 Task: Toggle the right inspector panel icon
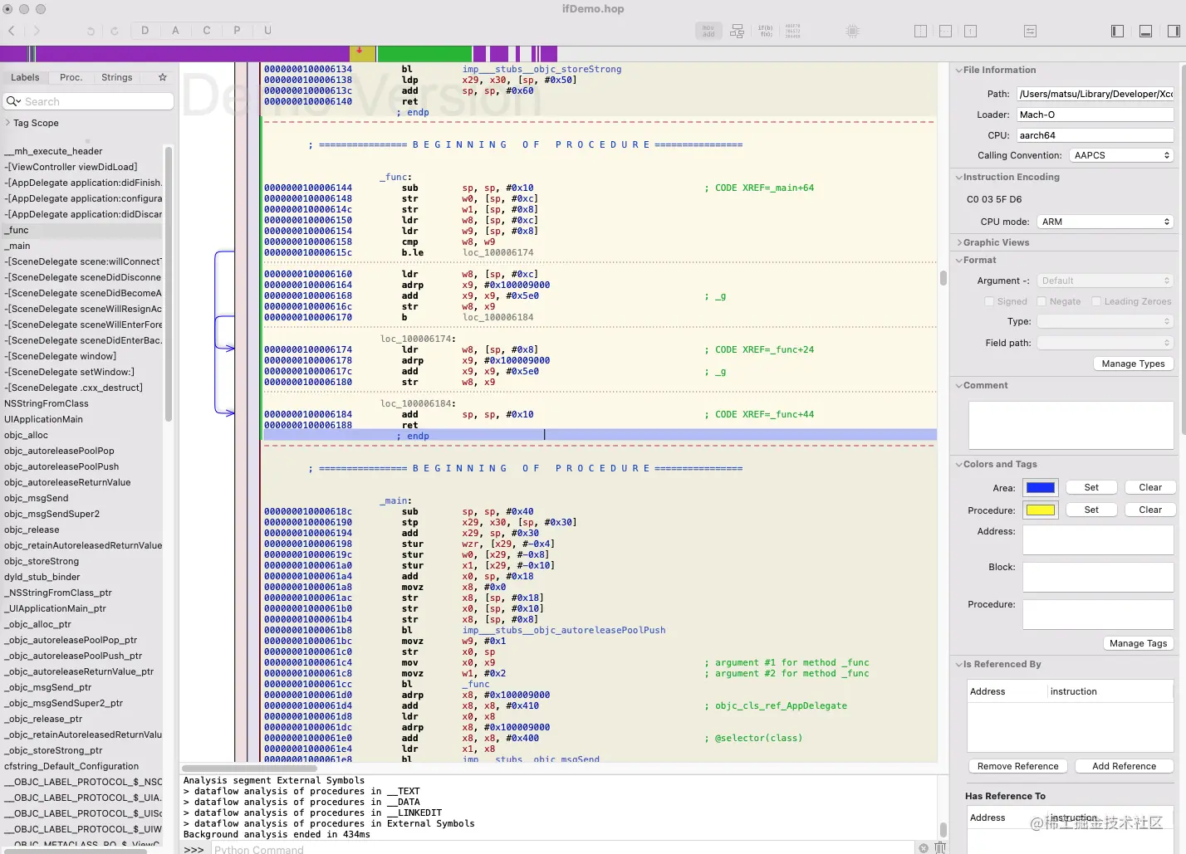[1173, 32]
